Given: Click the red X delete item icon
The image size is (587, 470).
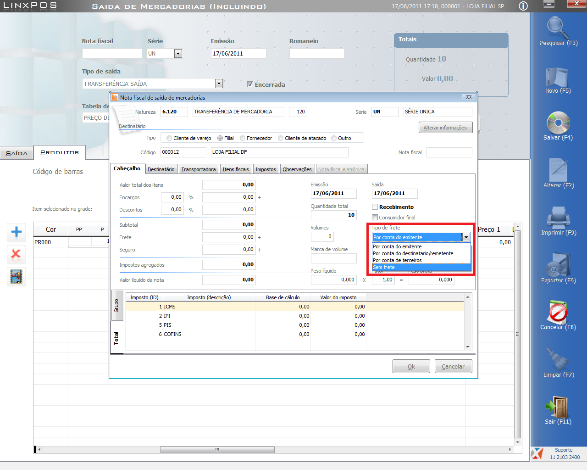Looking at the screenshot, I should [17, 254].
